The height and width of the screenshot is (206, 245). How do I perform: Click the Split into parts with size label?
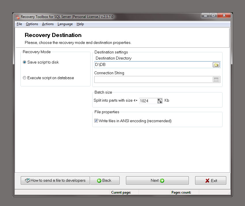[116, 101]
